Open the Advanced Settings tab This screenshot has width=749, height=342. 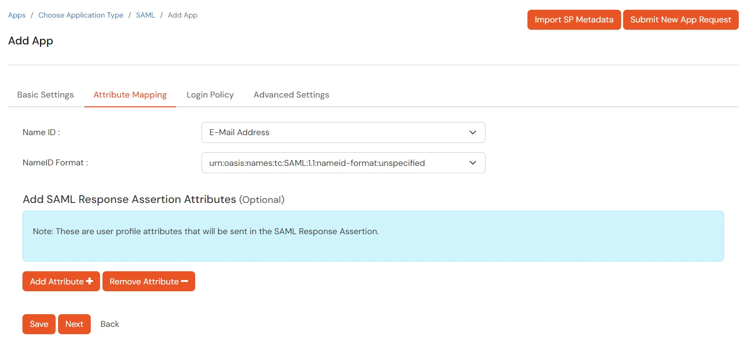coord(291,95)
